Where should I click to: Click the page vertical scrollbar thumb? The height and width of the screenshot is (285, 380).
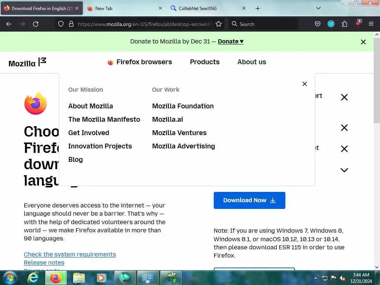click(x=377, y=80)
